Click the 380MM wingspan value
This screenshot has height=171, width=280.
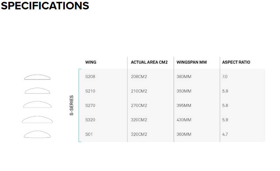[184, 76]
